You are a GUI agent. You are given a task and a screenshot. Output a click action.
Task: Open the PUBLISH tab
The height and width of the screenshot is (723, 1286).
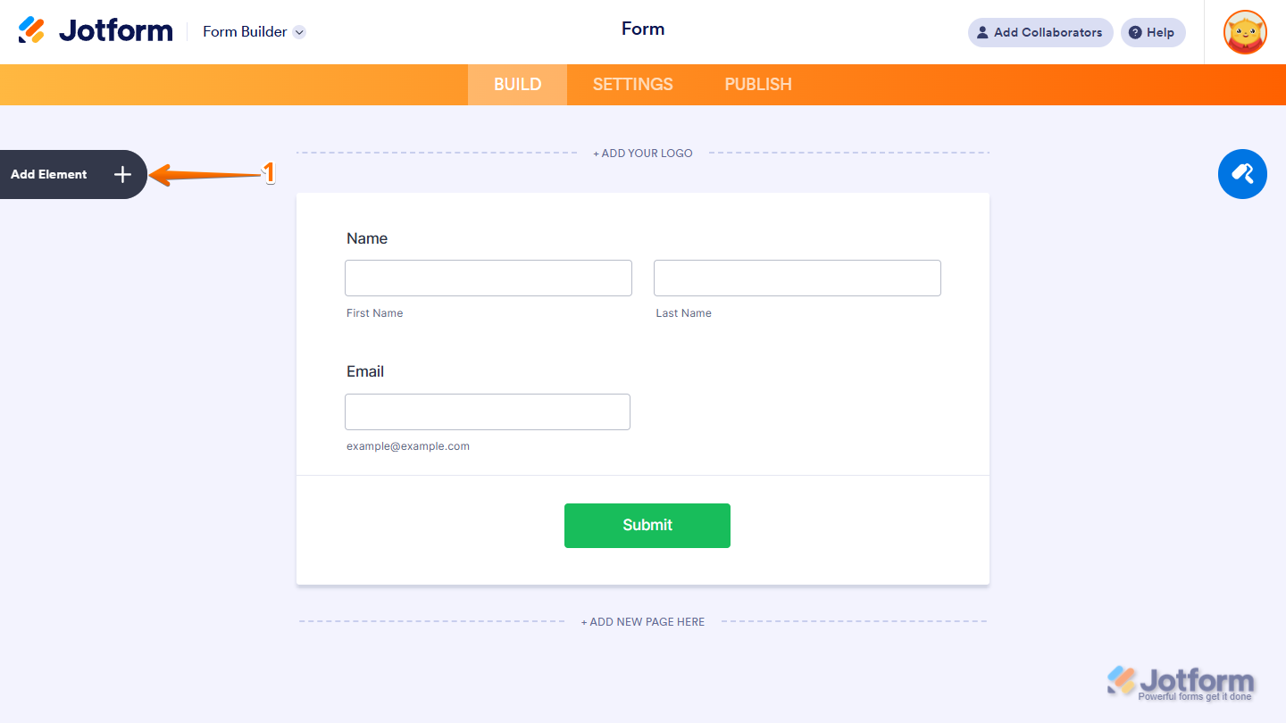click(757, 84)
